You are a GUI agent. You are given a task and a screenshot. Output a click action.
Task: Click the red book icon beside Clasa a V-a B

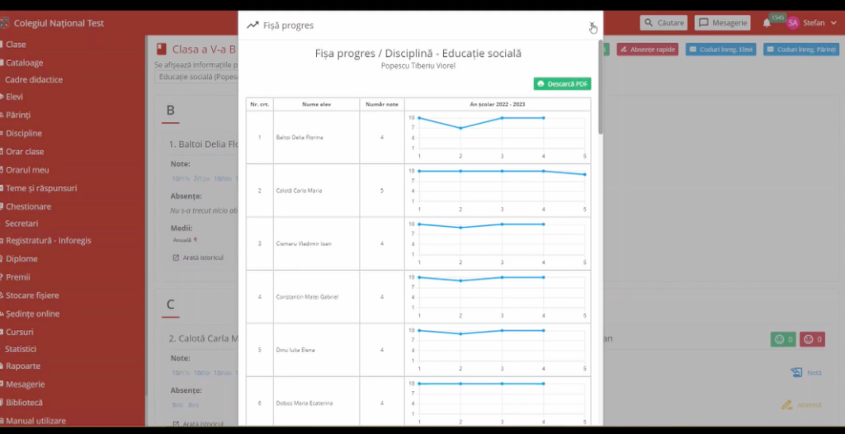(161, 50)
